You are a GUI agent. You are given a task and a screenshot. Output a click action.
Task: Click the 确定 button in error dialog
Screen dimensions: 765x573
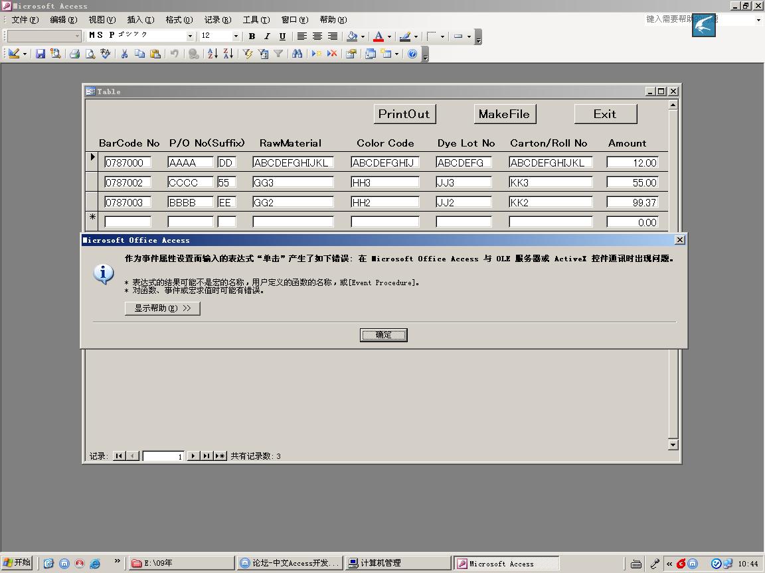click(x=383, y=335)
